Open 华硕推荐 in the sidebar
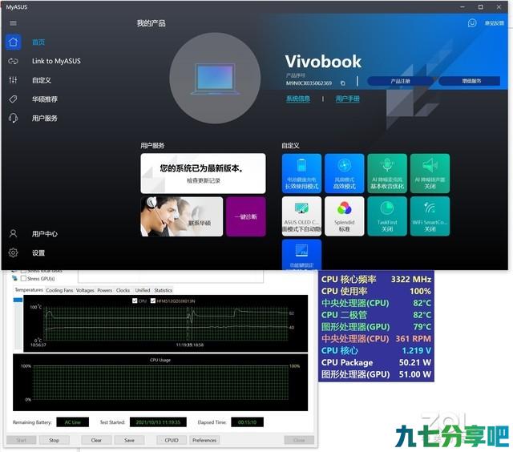513x452 pixels. tap(45, 99)
